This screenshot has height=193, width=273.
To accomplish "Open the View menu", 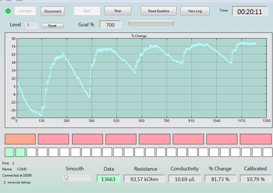I will pos(19,1).
